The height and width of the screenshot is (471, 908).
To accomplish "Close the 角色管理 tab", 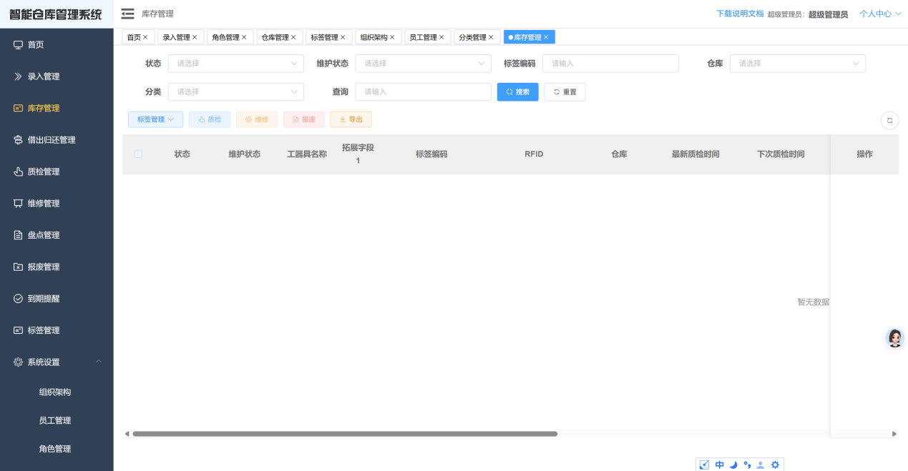I will click(x=245, y=36).
